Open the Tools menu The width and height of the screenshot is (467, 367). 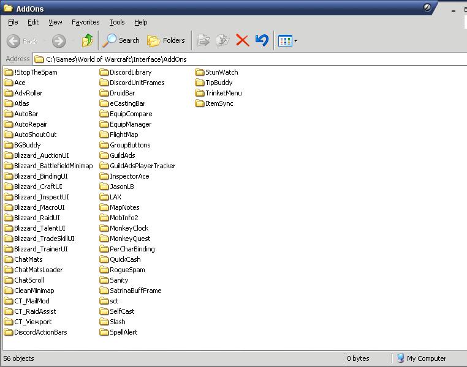(x=116, y=22)
